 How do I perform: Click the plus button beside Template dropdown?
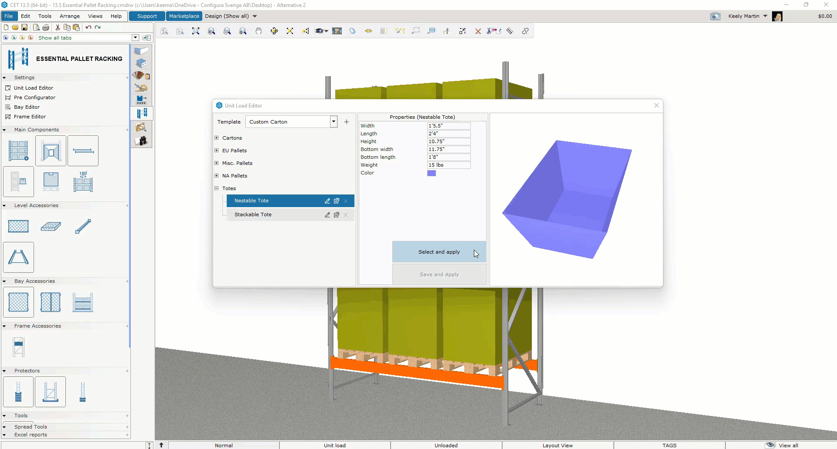coord(347,122)
